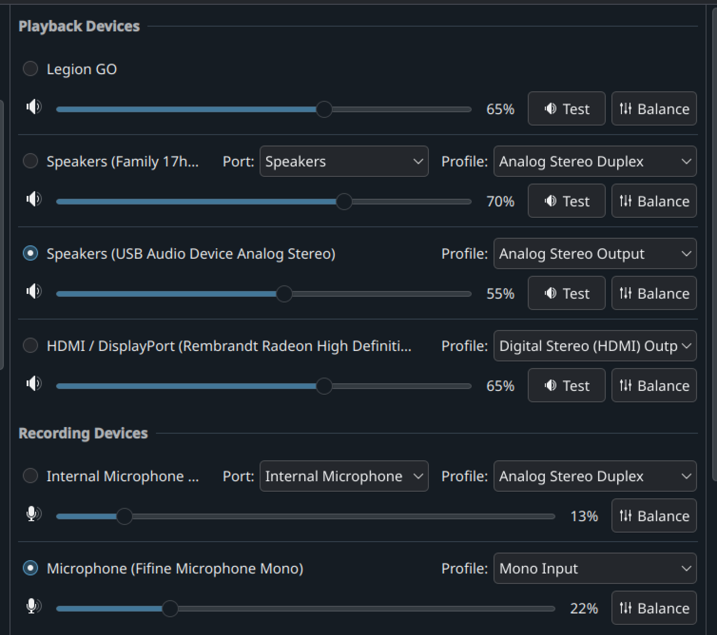Mute USB Audio Device speakers icon
This screenshot has height=635, width=717.
(x=34, y=292)
